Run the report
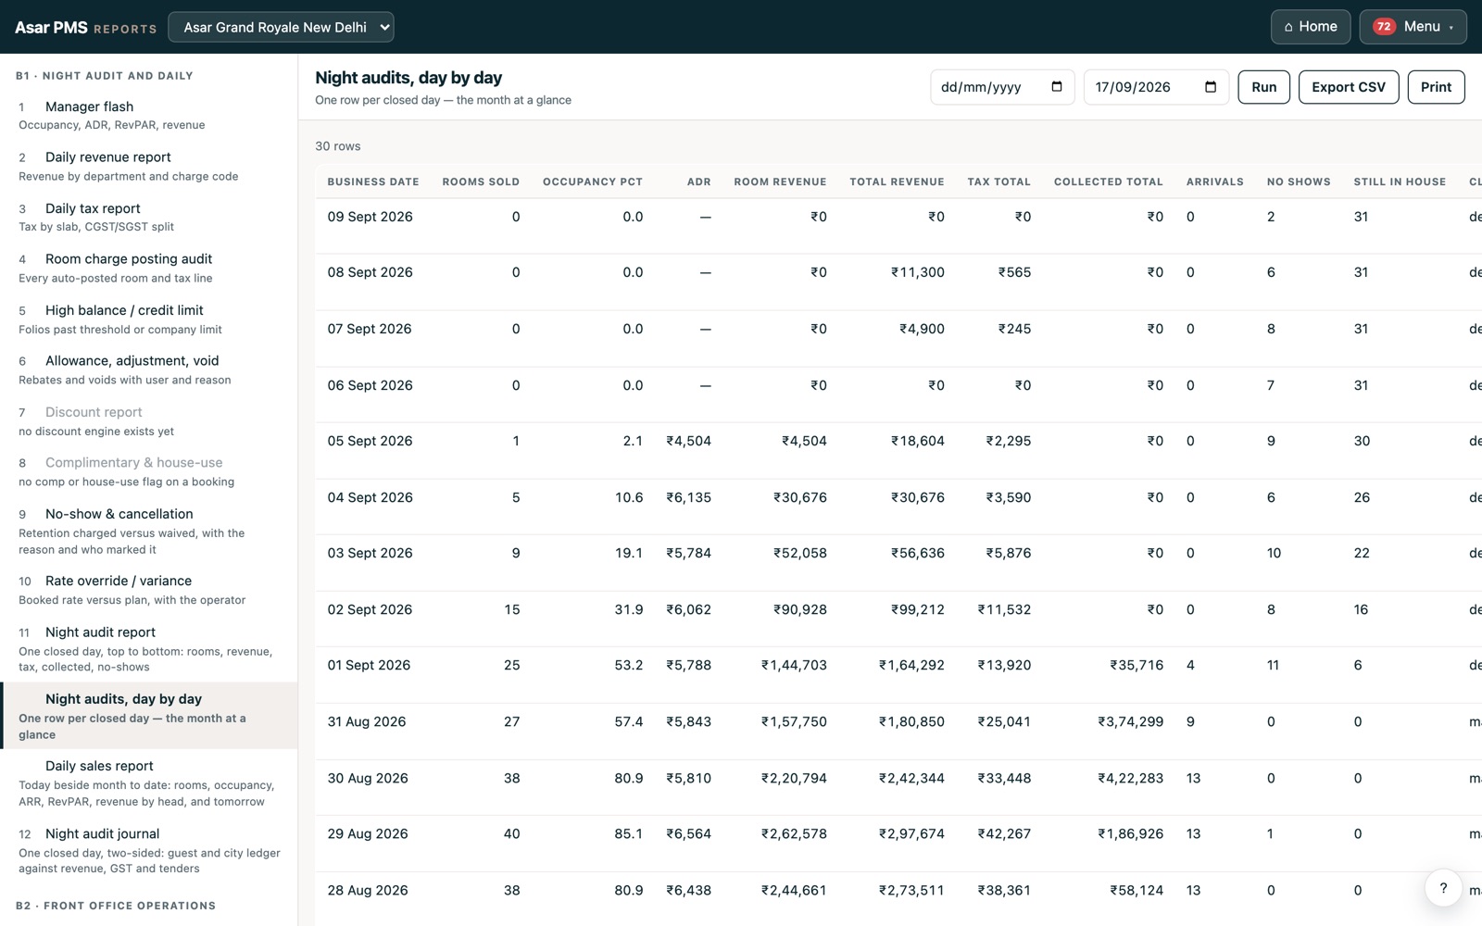 (1263, 87)
